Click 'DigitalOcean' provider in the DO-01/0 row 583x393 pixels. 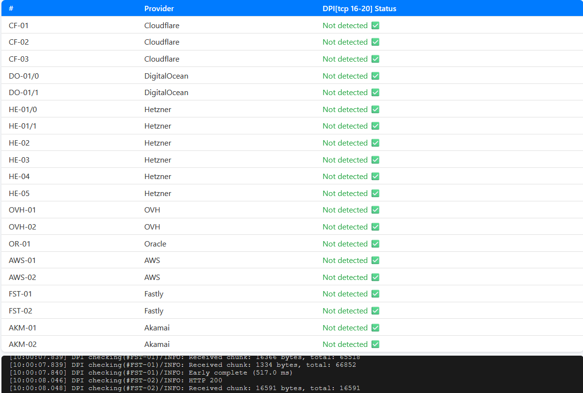pos(166,76)
